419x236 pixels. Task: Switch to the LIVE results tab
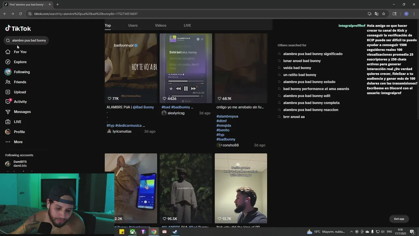(187, 26)
